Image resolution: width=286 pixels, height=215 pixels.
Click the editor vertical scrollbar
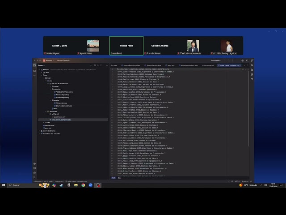click(248, 109)
